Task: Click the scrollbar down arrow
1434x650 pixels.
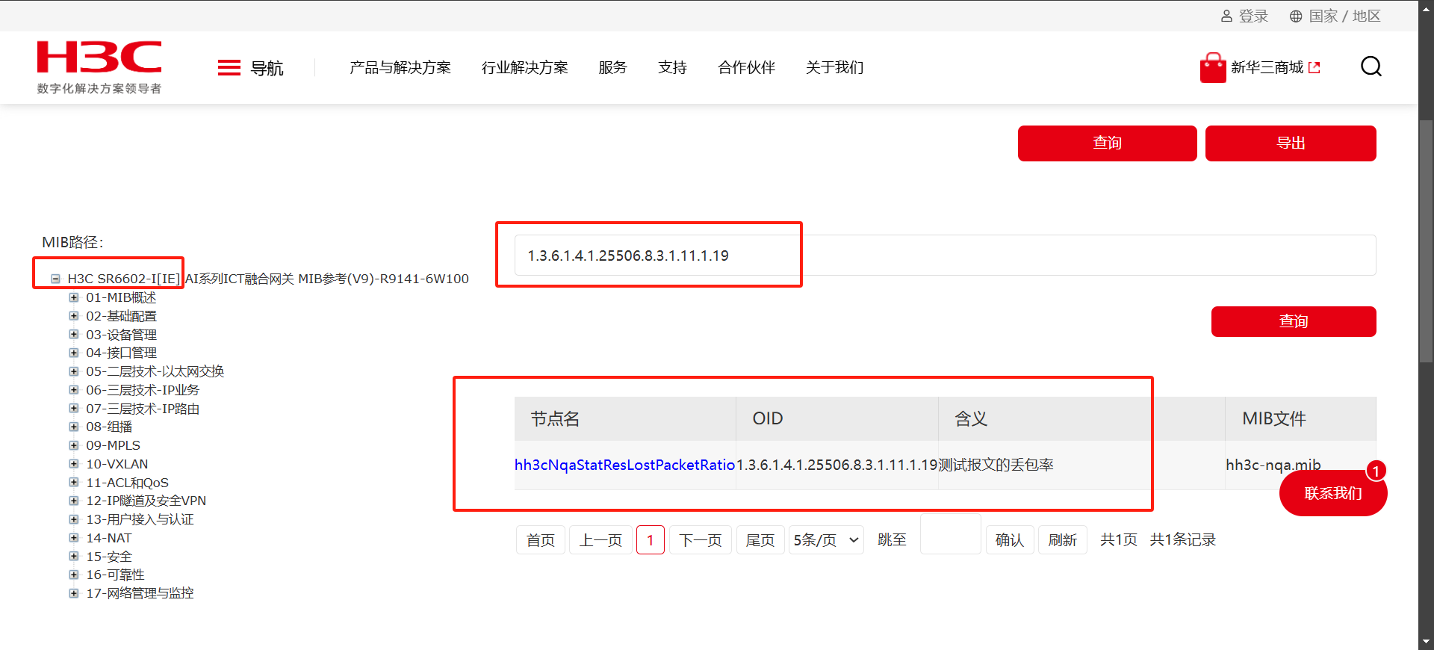Action: [1427, 643]
